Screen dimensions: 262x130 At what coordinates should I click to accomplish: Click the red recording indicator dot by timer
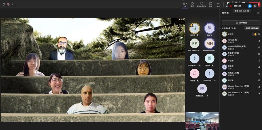231,6
